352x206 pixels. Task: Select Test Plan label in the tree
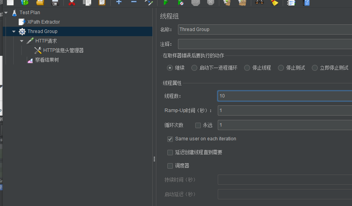click(30, 13)
